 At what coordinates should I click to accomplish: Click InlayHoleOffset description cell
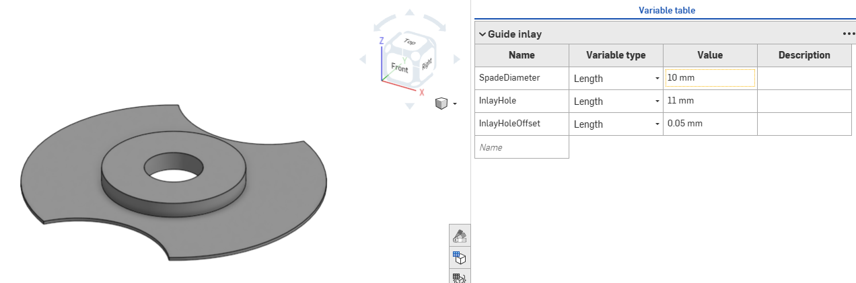804,124
